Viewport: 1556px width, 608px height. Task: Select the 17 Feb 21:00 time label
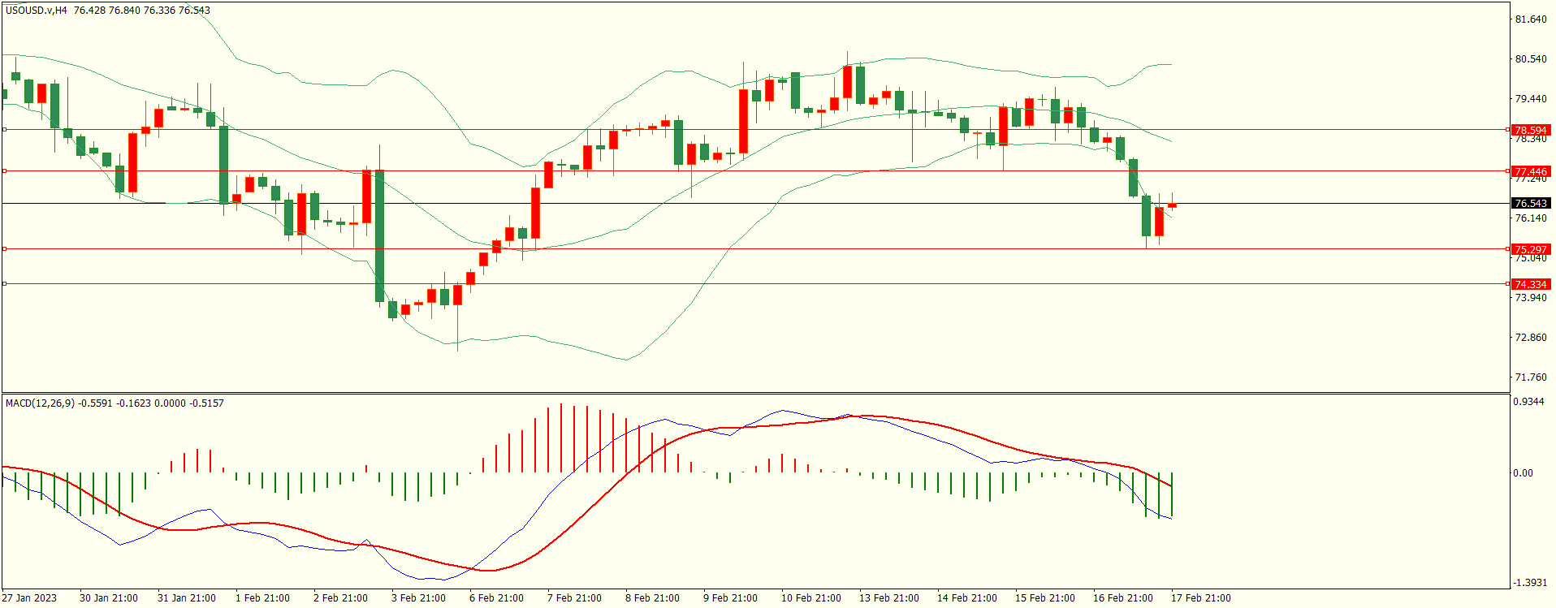(1200, 598)
